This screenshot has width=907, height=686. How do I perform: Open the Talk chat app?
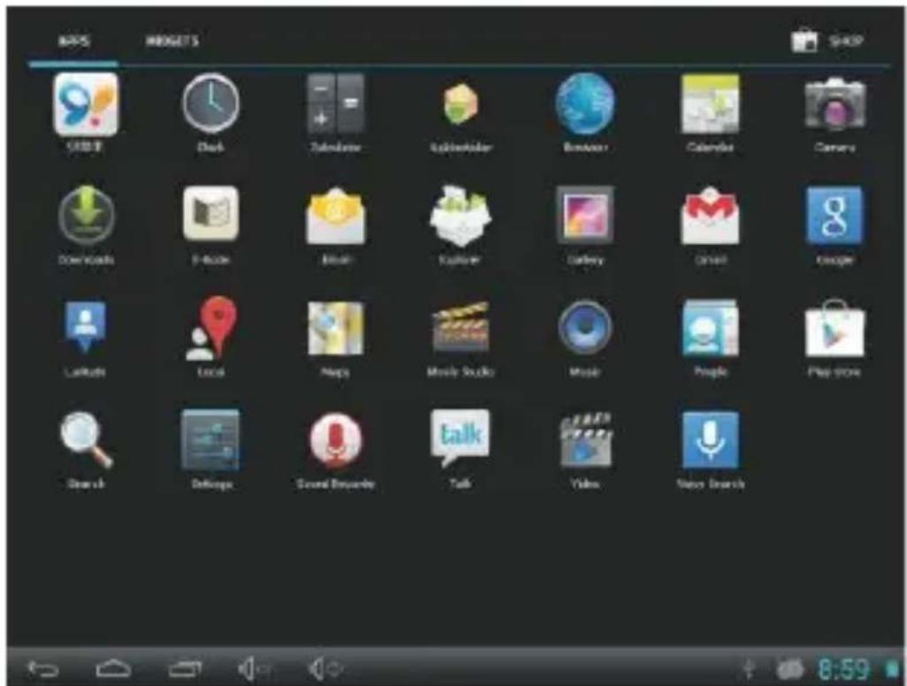click(x=461, y=438)
